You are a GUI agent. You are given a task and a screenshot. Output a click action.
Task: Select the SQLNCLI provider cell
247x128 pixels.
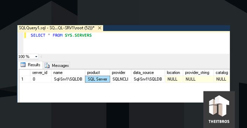point(120,79)
